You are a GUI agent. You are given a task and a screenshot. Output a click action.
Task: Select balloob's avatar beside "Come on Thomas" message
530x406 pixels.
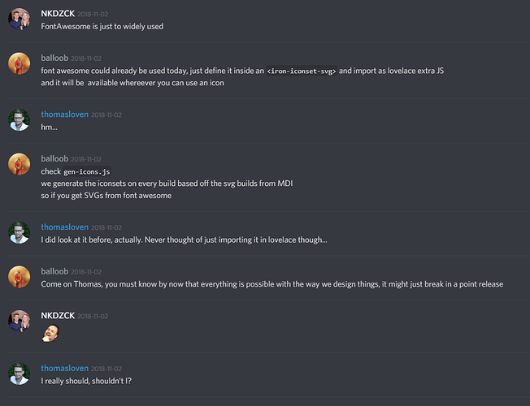click(x=20, y=277)
